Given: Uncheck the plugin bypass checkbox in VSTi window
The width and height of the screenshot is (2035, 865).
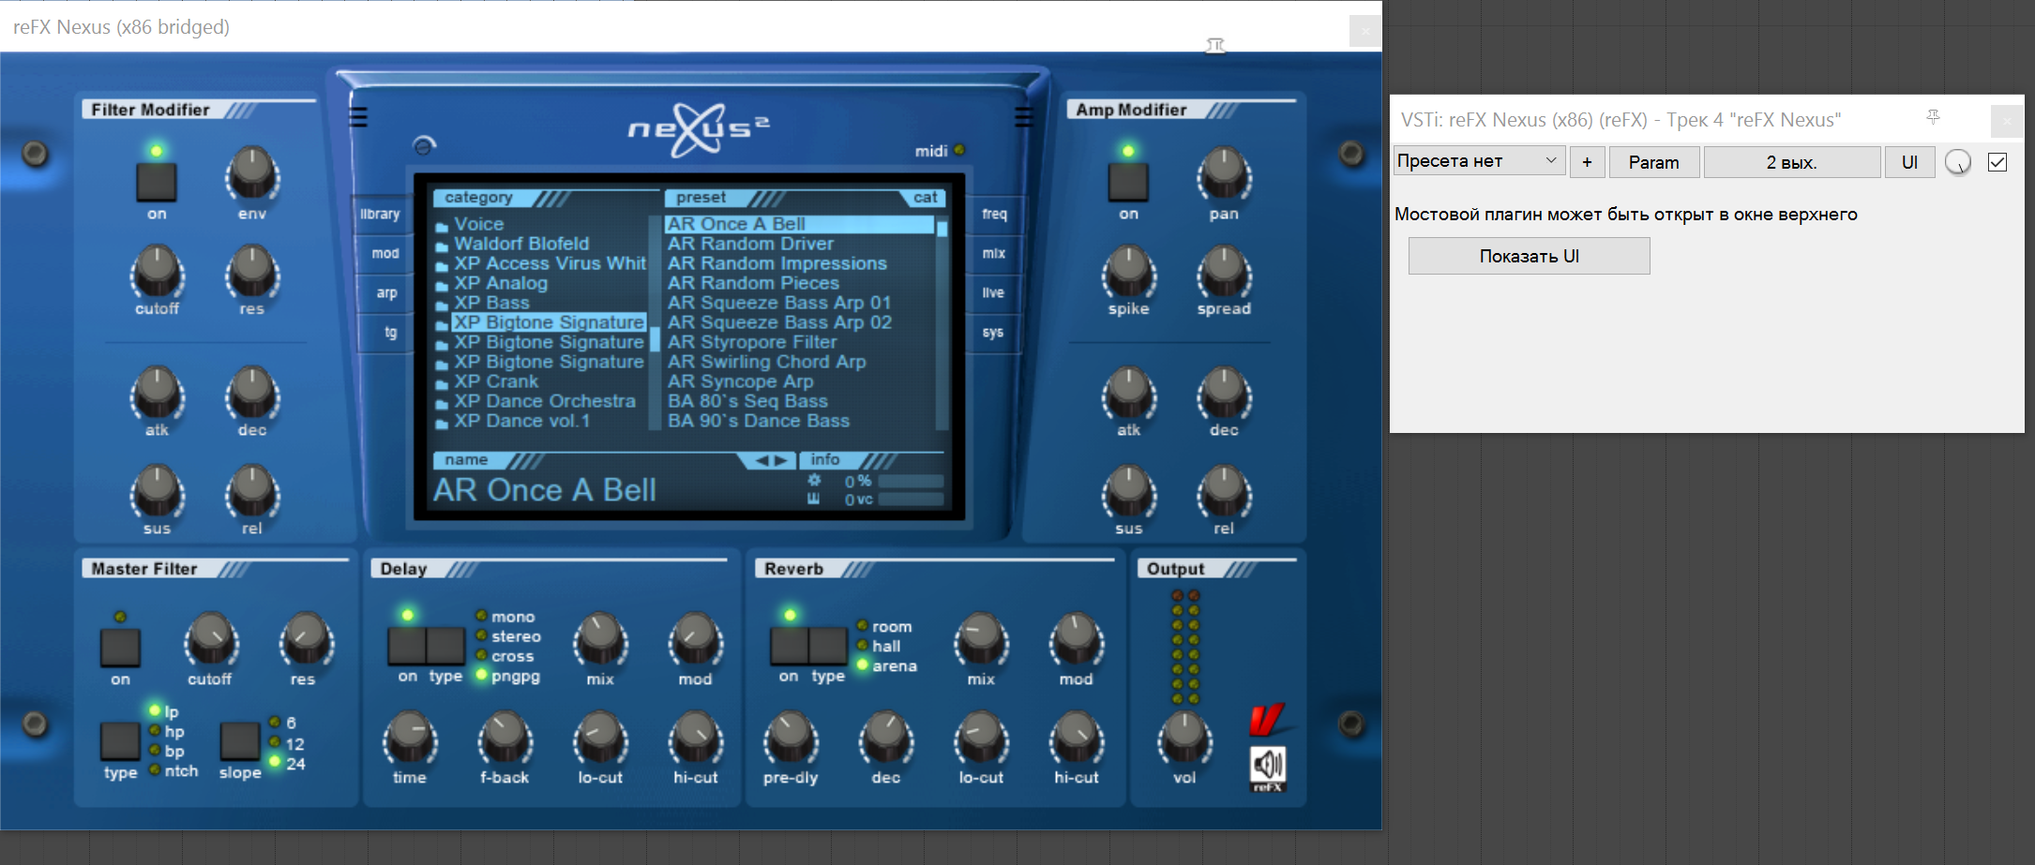Looking at the screenshot, I should pyautogui.click(x=1997, y=162).
